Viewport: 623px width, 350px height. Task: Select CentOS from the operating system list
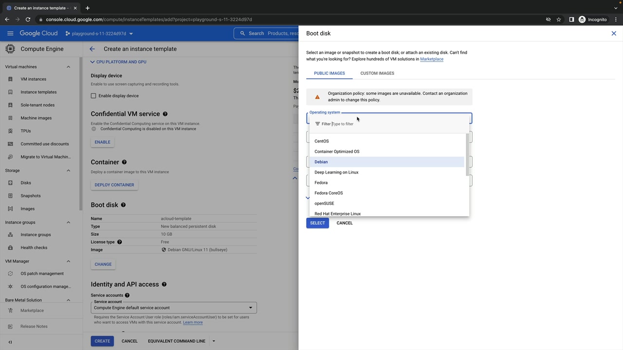pyautogui.click(x=387, y=141)
